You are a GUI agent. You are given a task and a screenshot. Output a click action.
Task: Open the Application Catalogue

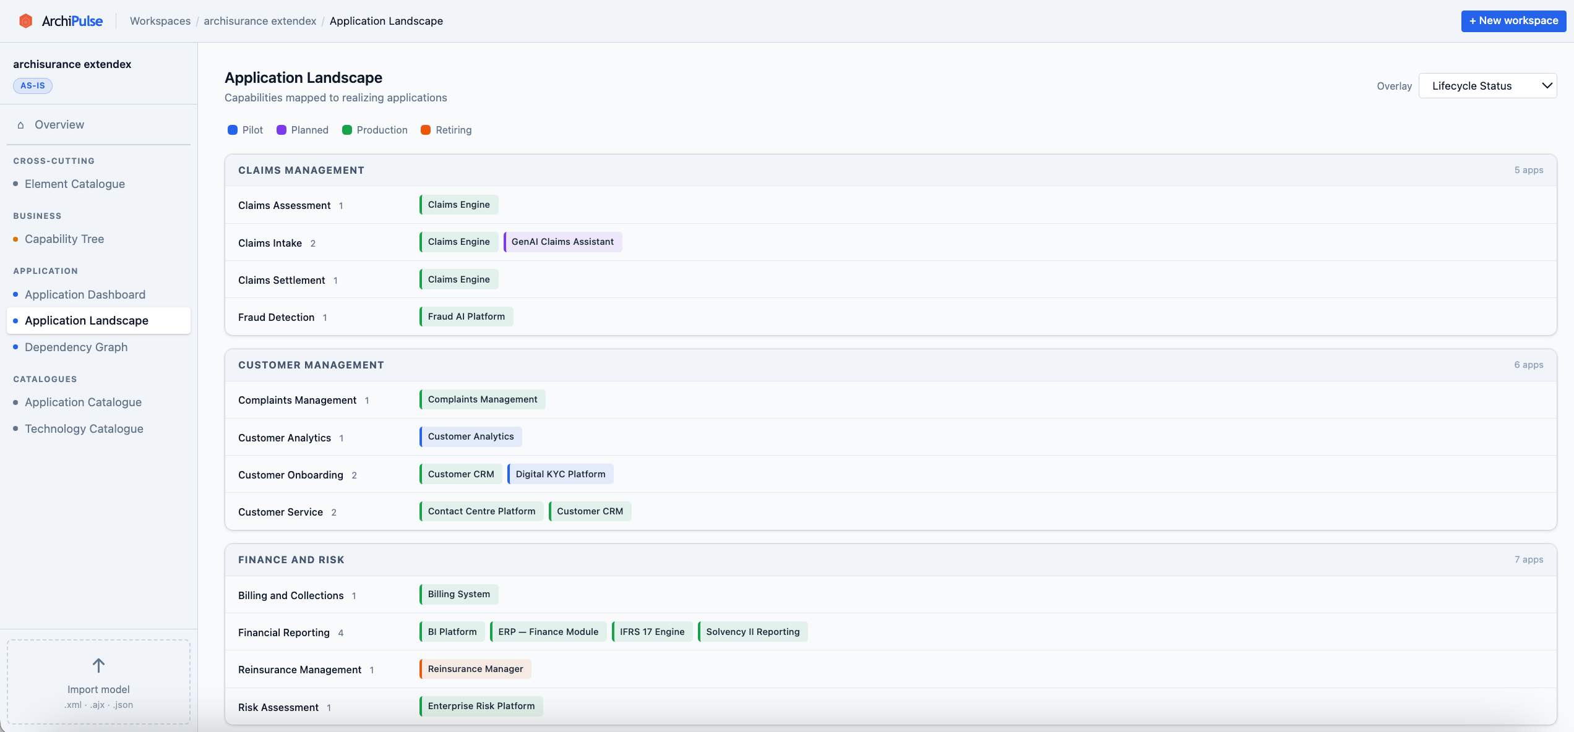(x=83, y=402)
